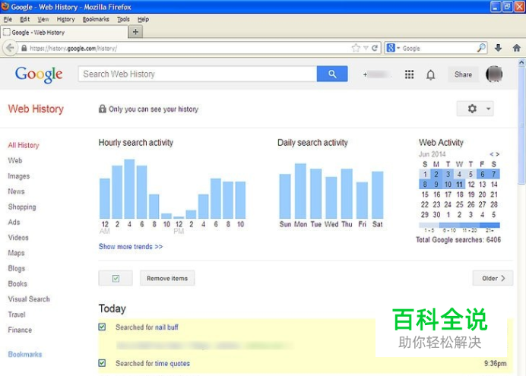Go to next month in calendar

pos(498,154)
